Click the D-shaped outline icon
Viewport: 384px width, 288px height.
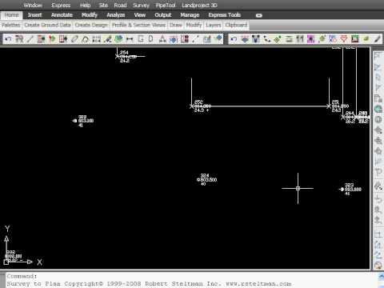pos(151,39)
